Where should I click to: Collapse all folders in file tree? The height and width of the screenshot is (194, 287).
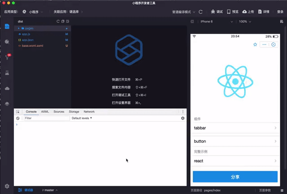63,21
